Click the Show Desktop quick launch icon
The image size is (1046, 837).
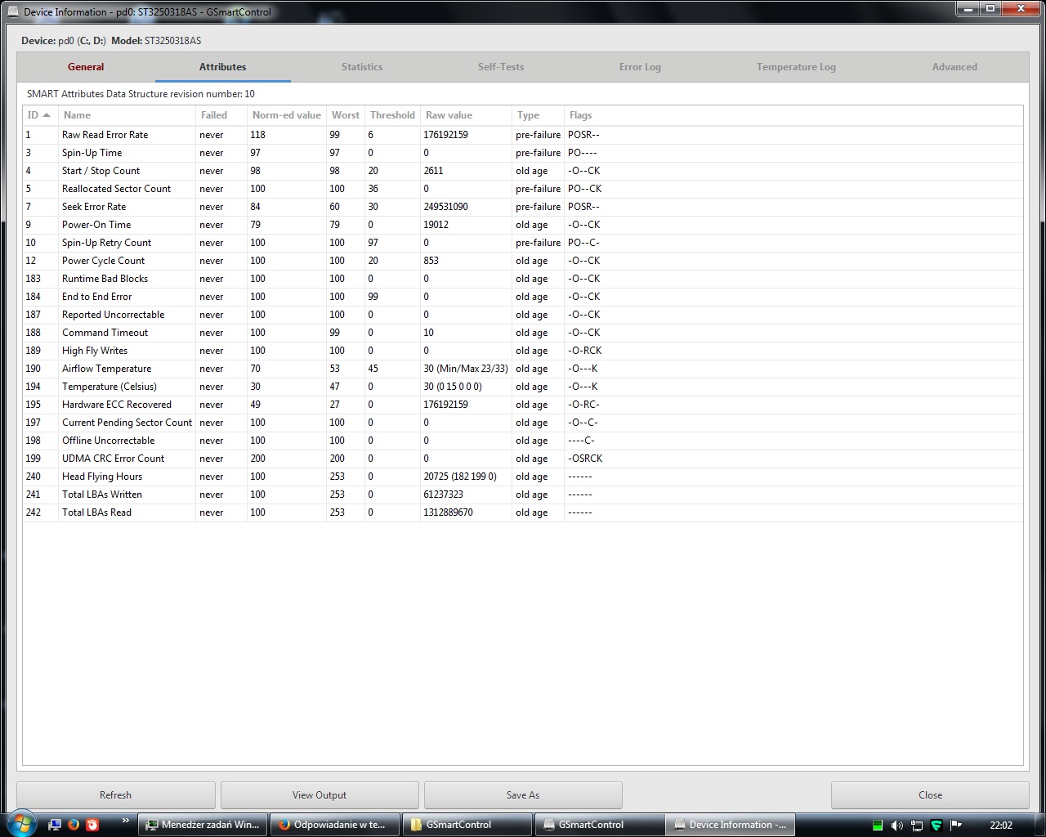(55, 824)
